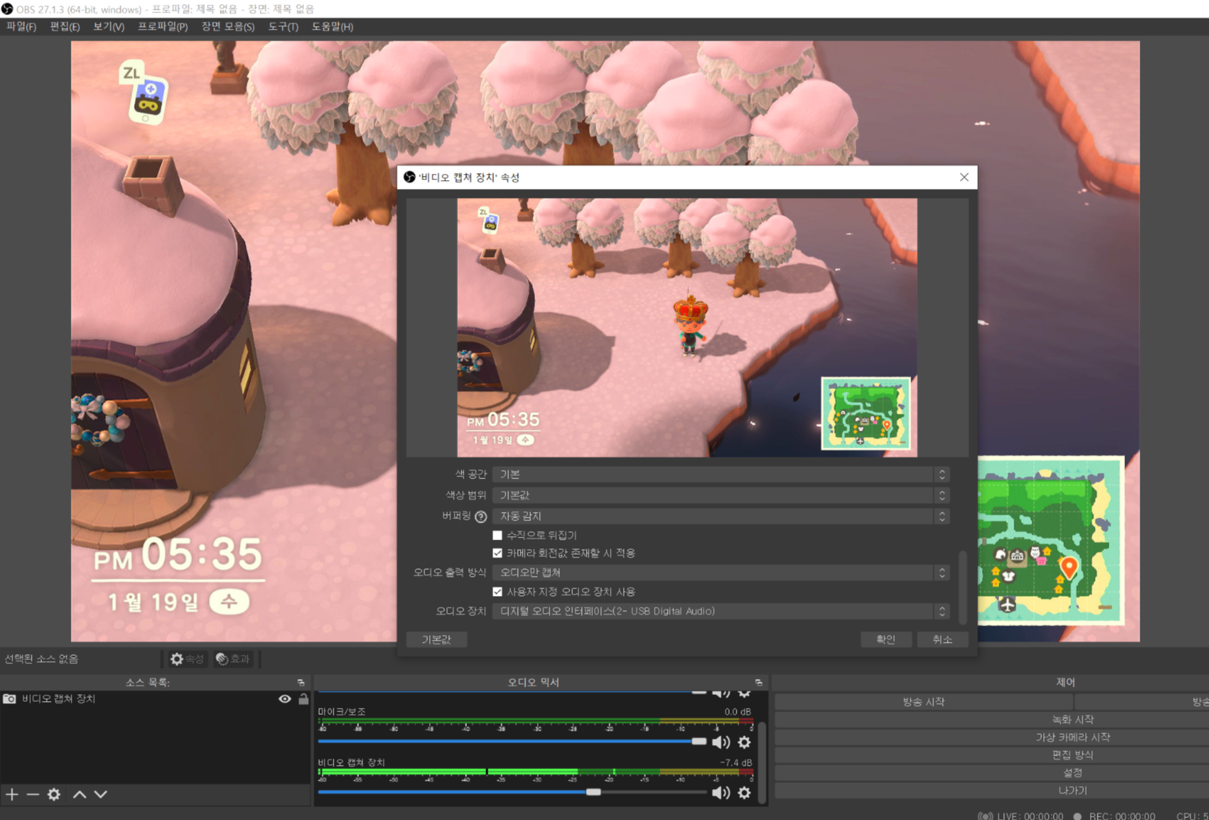Open the 오디오 장치 dropdown
This screenshot has width=1209, height=820.
721,611
